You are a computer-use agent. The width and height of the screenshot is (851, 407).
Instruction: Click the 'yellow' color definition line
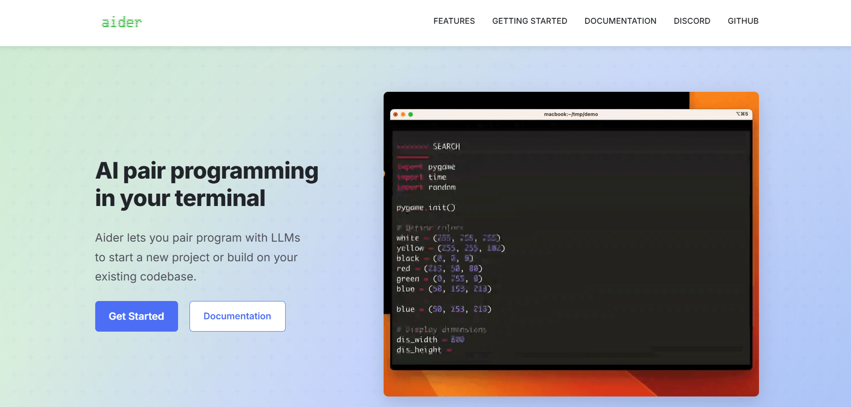tap(450, 248)
